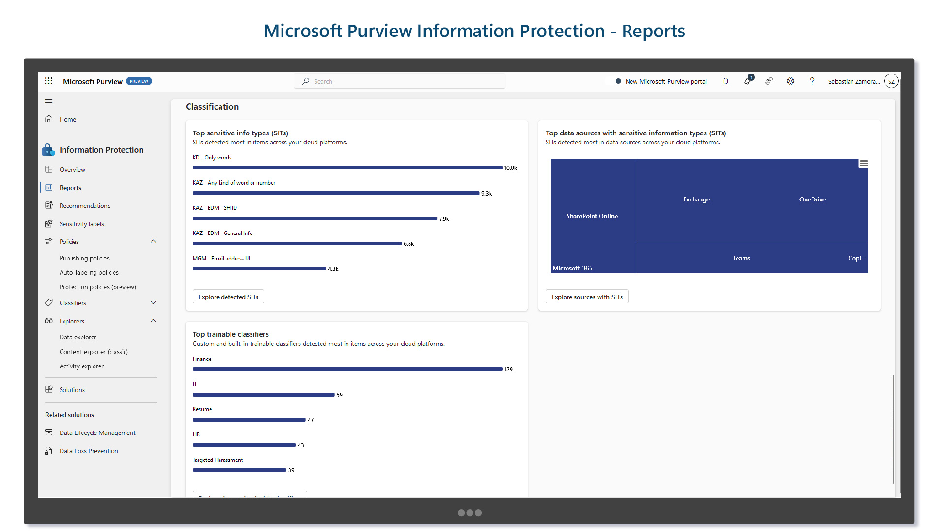Open Activity explorer

click(82, 366)
